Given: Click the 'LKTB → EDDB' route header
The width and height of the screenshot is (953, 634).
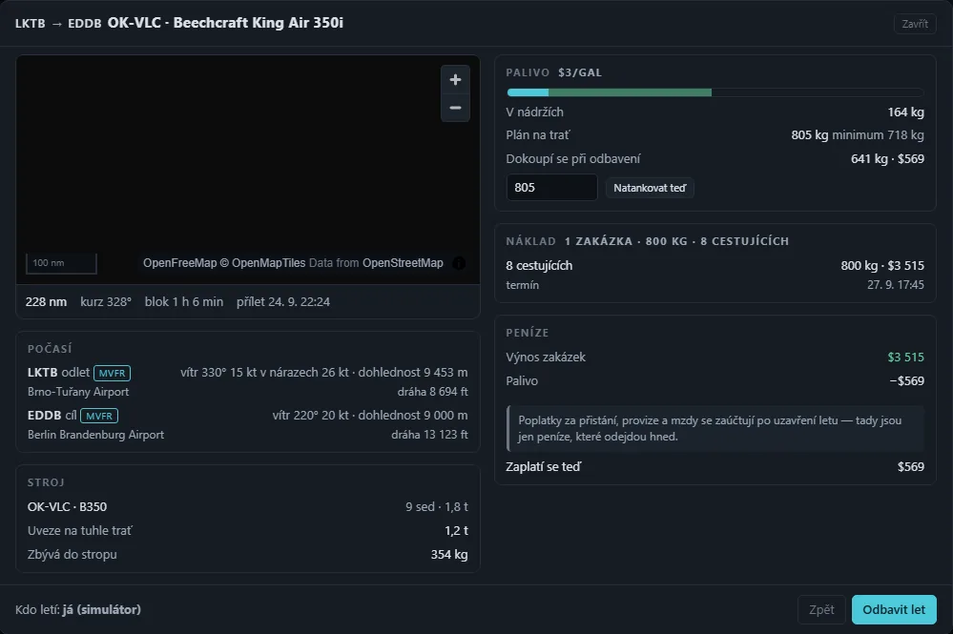Looking at the screenshot, I should point(58,24).
